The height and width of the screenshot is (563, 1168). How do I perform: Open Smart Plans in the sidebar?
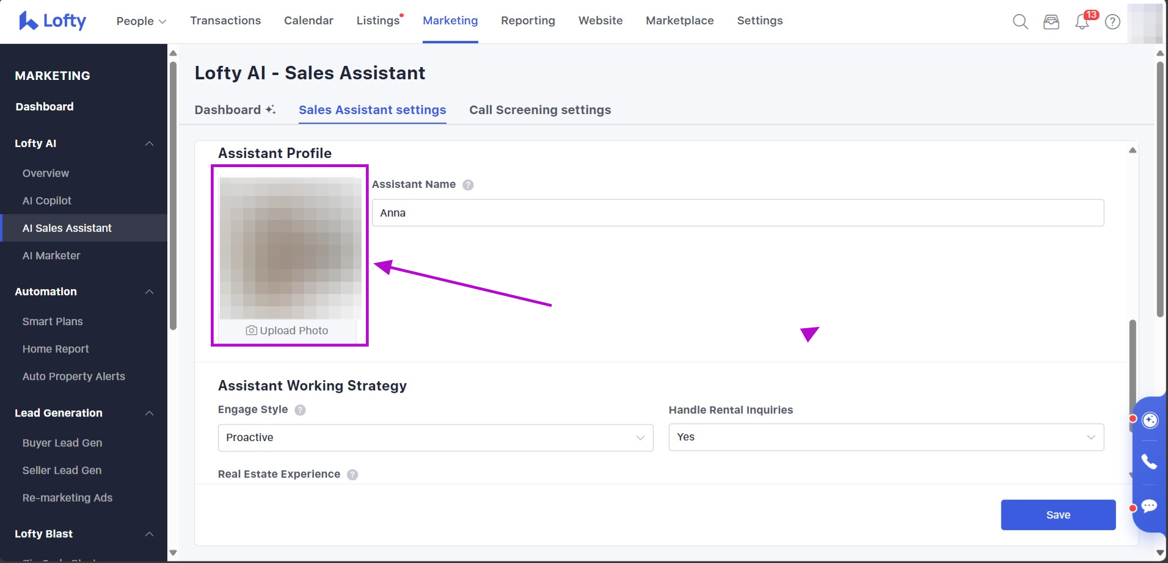pyautogui.click(x=53, y=321)
